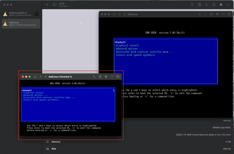Show windows list in Terminal 1 toolbar
234x154 pixels.
click(x=118, y=77)
